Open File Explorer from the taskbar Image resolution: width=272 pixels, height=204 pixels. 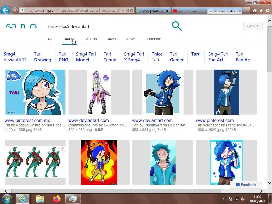40,199
